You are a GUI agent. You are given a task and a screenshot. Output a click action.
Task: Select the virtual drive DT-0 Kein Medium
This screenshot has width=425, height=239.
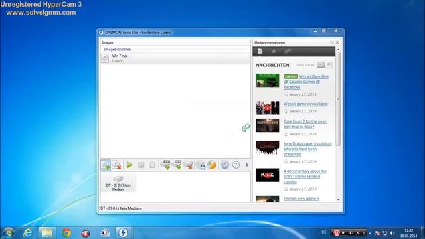pos(118,183)
